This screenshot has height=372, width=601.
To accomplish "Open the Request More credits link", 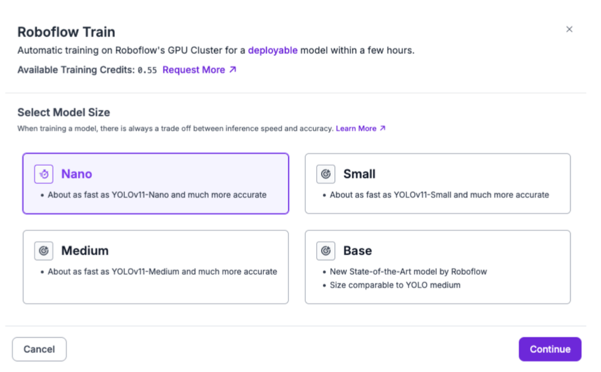I will pyautogui.click(x=194, y=70).
